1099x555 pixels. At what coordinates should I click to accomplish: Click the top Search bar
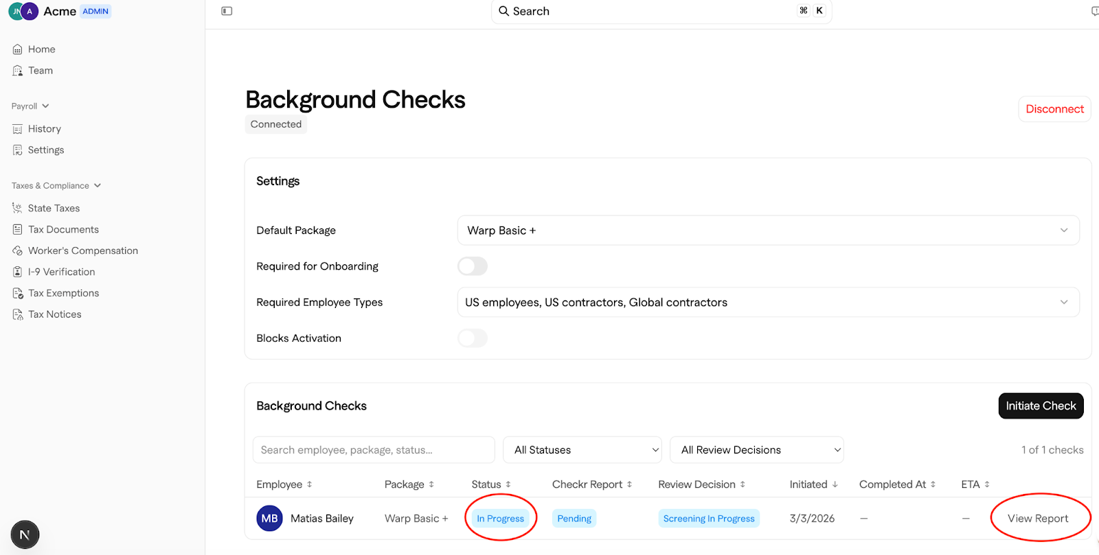coord(661,11)
